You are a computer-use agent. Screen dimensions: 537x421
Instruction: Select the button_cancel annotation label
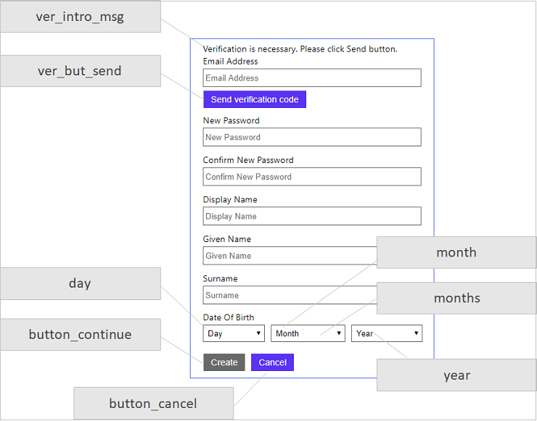[153, 403]
